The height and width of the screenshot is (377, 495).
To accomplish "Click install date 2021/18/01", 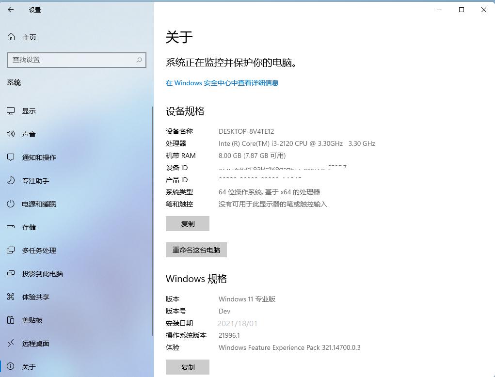I will tap(238, 323).
